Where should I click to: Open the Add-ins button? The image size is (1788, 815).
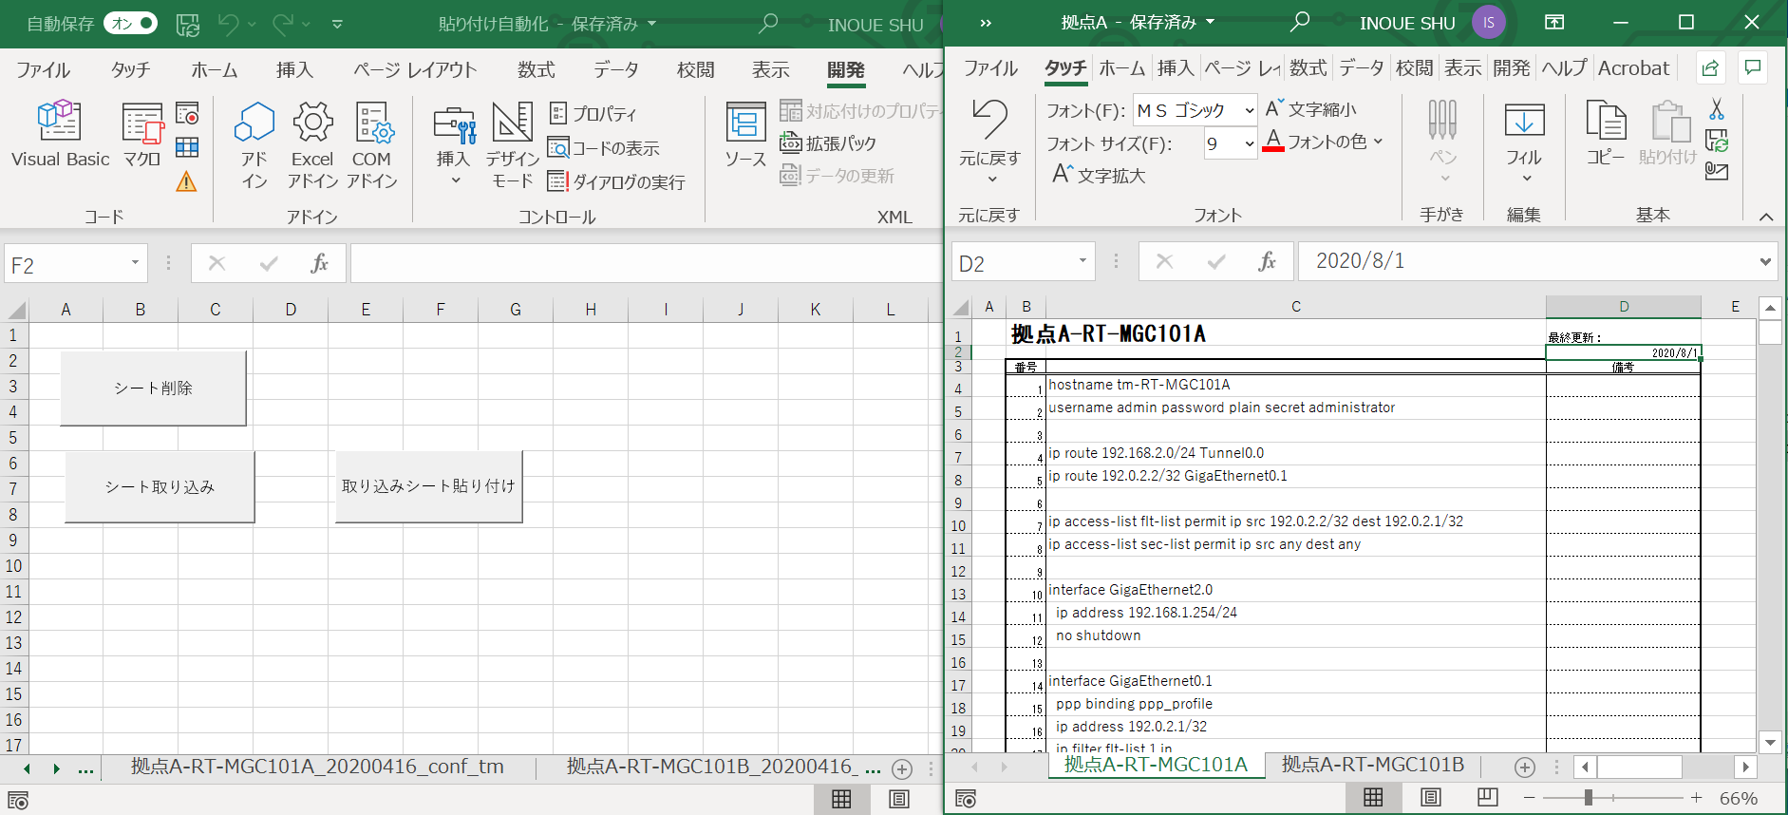point(254,144)
